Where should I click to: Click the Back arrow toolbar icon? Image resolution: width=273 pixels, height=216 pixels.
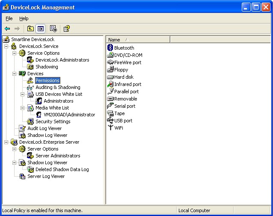pyautogui.click(x=7, y=29)
